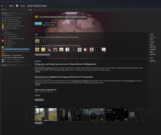
Task: Open the Steam menu in the menu bar
Action: 3,2
